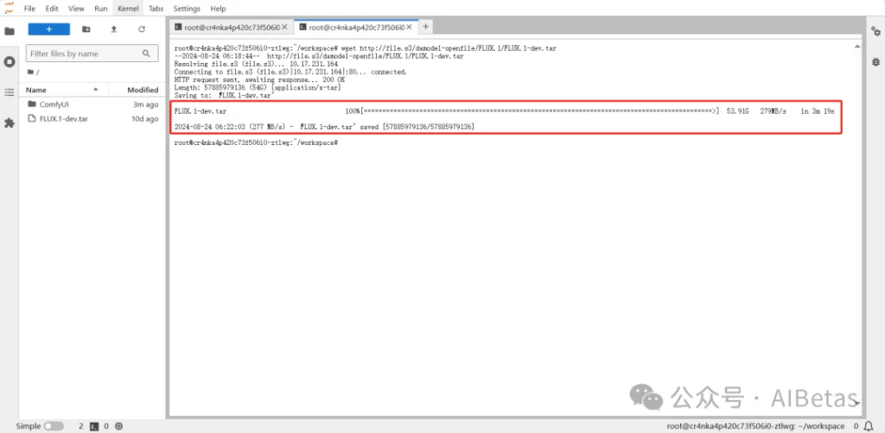Toggle the Simple mode switch
Viewport: 885px width, 433px height.
click(54, 426)
